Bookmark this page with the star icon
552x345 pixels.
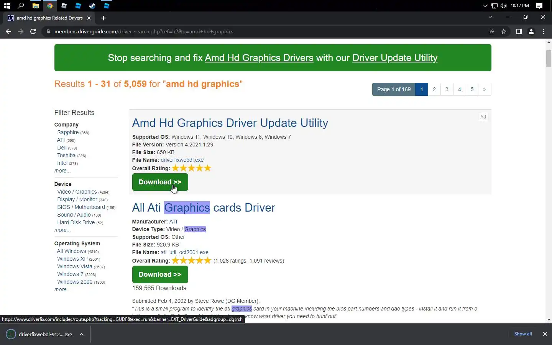[x=504, y=31]
